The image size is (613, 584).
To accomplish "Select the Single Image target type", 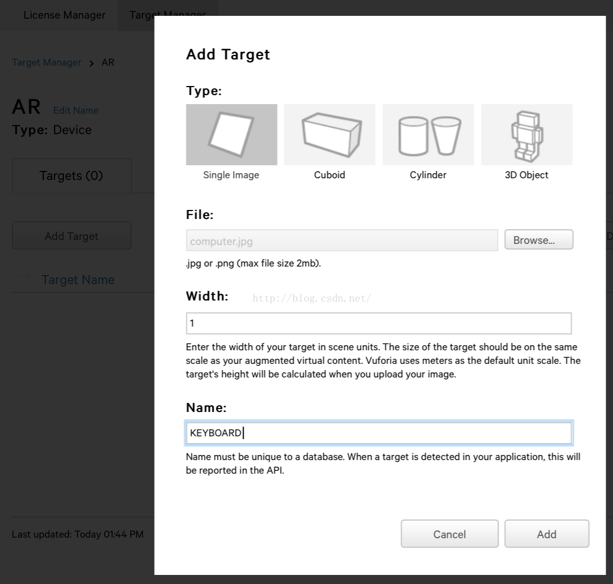I will [232, 135].
